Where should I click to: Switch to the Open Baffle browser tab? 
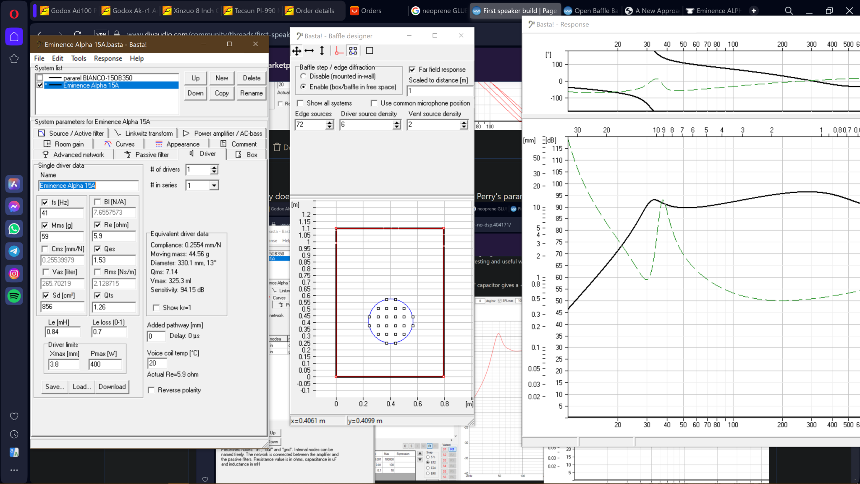tap(591, 11)
